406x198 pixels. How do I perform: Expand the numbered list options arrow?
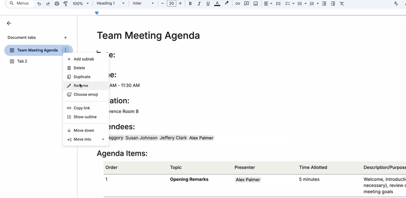click(318, 4)
